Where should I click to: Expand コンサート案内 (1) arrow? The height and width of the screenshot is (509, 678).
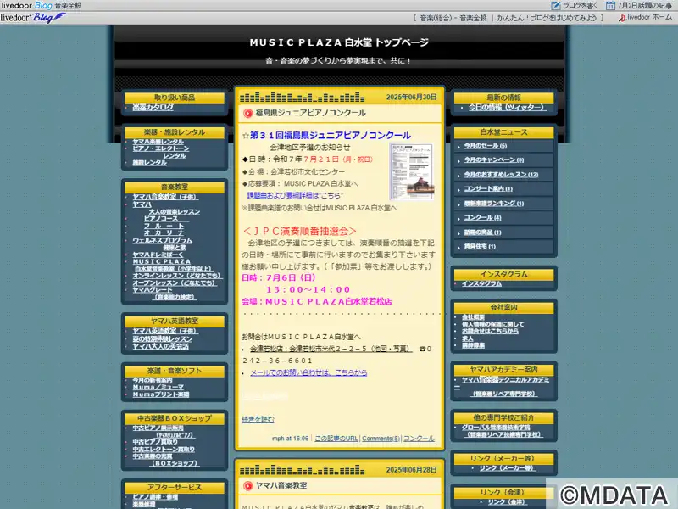(458, 189)
